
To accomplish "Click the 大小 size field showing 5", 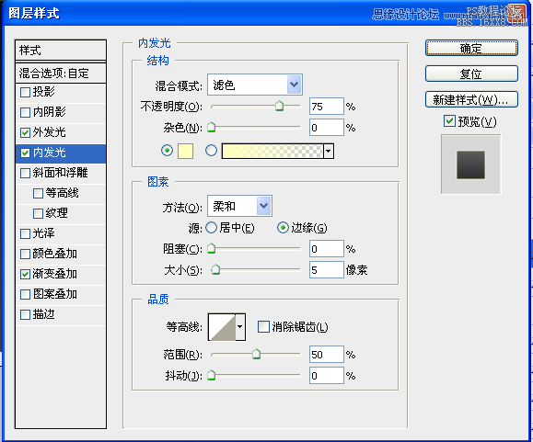I will coord(326,270).
